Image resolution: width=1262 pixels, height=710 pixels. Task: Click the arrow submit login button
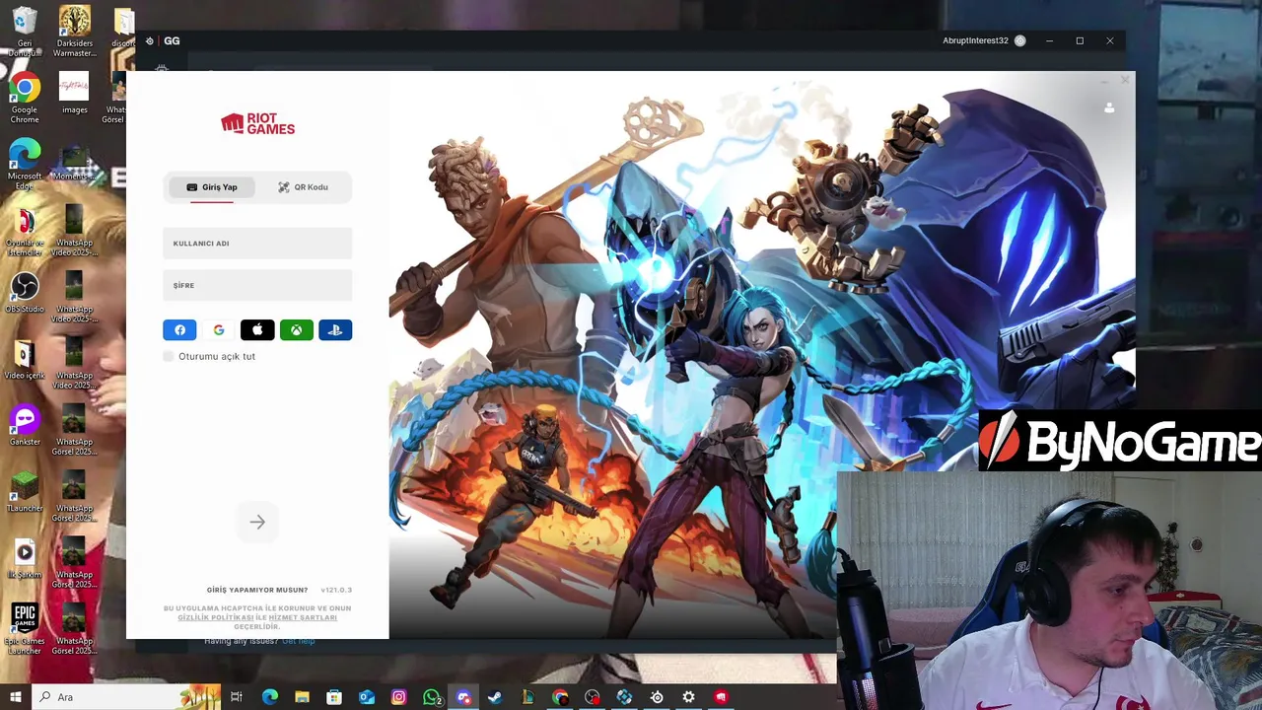pyautogui.click(x=257, y=523)
